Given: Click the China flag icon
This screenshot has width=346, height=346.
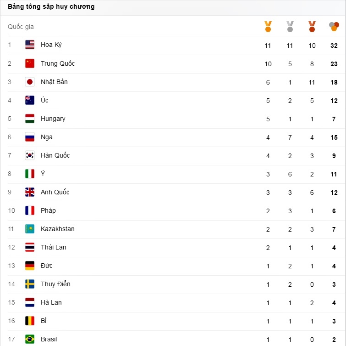Looking at the screenshot, I should tap(30, 63).
